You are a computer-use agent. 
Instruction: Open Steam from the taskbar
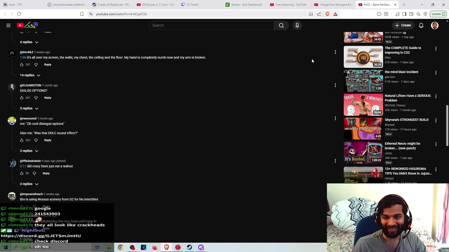tap(189, 247)
